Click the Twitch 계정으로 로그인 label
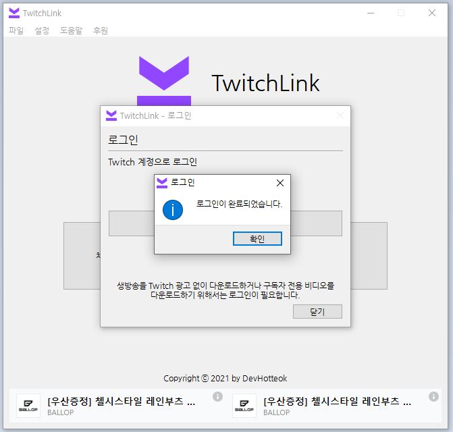This screenshot has height=432, width=453. tap(153, 162)
